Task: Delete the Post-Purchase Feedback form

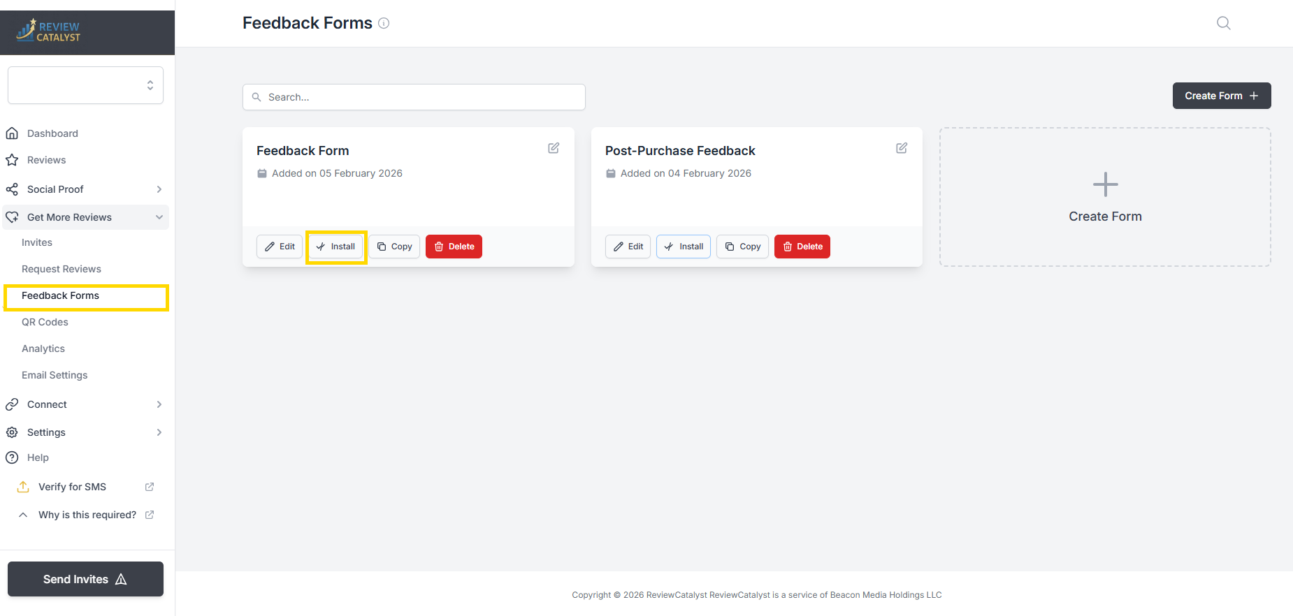Action: [802, 247]
